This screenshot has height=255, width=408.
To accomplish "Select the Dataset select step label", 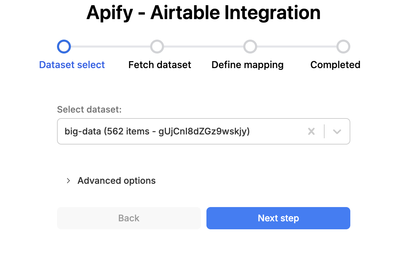I will pyautogui.click(x=72, y=65).
